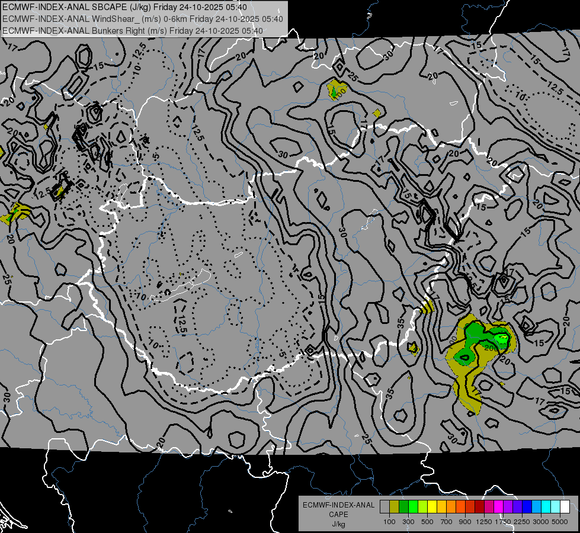Click the 5000 legend value label
580x533 pixels.
560,522
